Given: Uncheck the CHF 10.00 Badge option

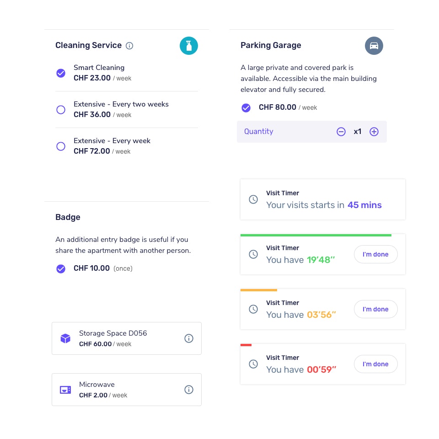Looking at the screenshot, I should pos(61,268).
